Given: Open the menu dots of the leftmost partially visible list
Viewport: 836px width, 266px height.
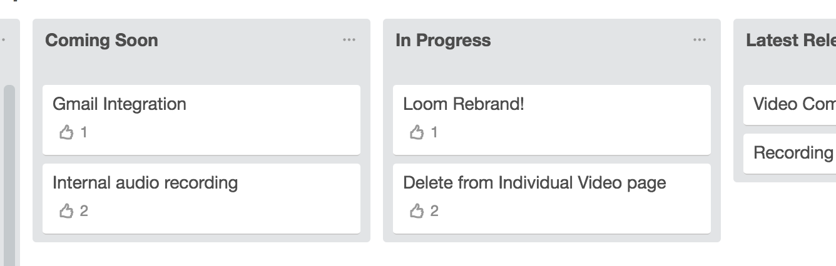Looking at the screenshot, I should click(x=3, y=40).
